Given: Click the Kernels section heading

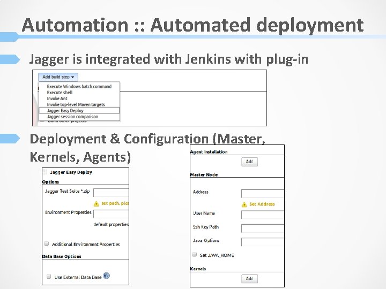Looking at the screenshot, I should pyautogui.click(x=198, y=269).
